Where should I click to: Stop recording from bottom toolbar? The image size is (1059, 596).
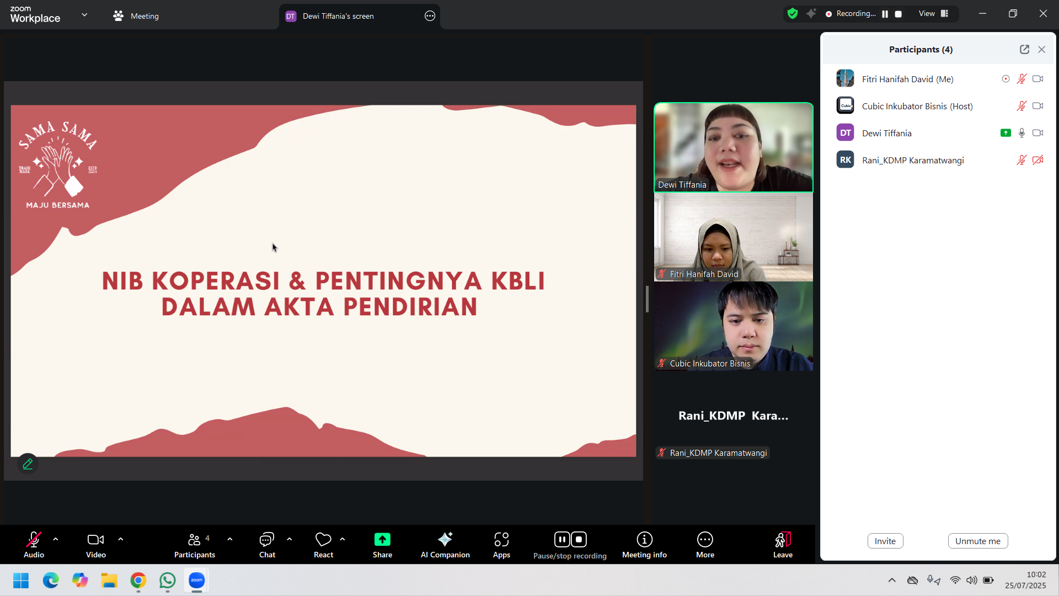coord(579,539)
